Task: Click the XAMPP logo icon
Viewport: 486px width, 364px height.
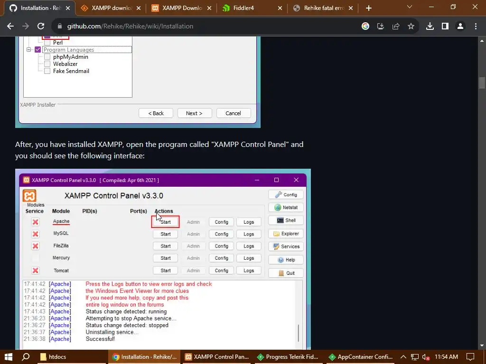Action: tap(29, 196)
